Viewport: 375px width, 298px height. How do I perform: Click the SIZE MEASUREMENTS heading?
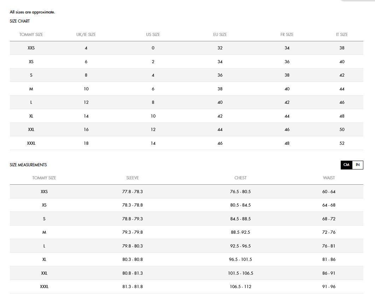[28, 165]
